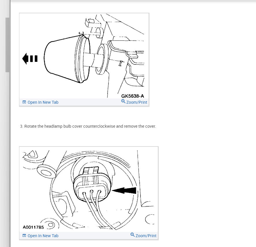Click new-tab icon under connector image
This screenshot has height=247, width=256.
pyautogui.click(x=24, y=235)
